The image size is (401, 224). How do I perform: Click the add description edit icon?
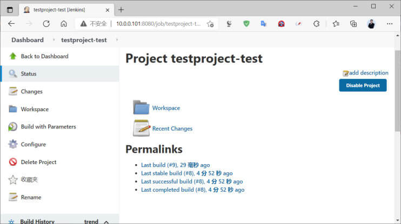coord(346,73)
